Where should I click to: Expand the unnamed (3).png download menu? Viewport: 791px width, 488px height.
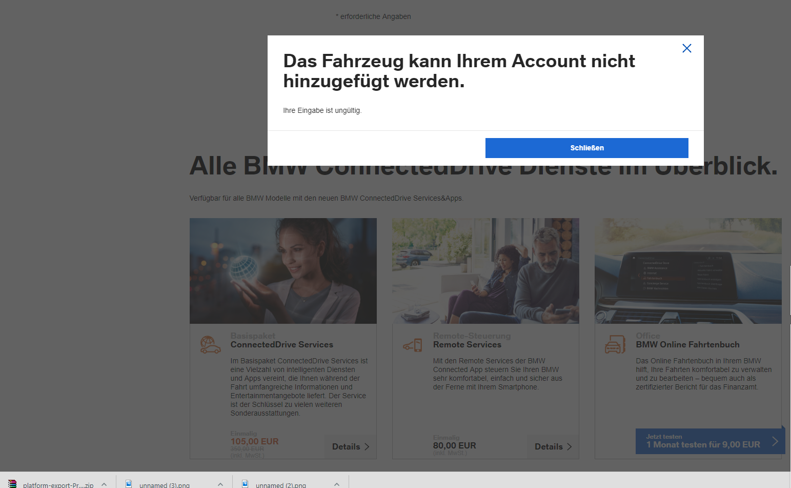pyautogui.click(x=220, y=484)
